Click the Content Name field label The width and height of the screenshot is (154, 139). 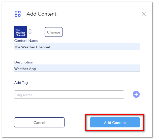(26, 41)
